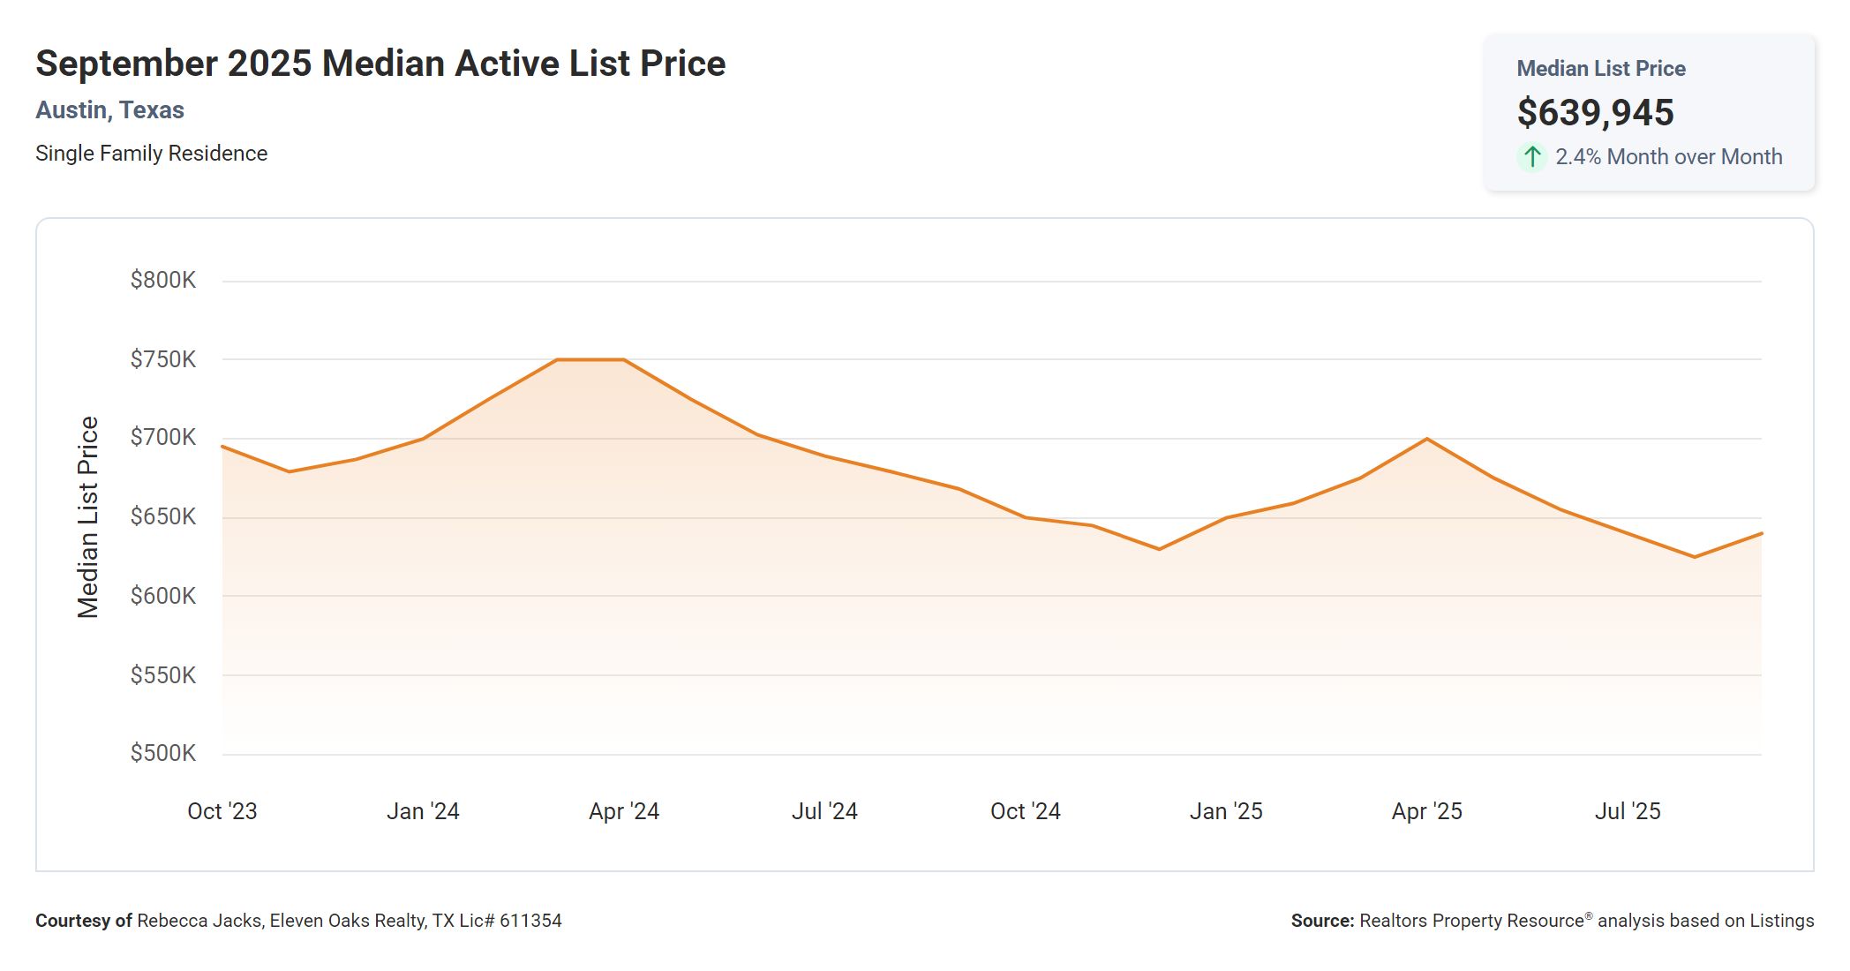
Task: Click the 2.4% Month over Month text
Action: (1668, 157)
